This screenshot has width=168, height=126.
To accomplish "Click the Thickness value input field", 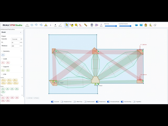I will 15,46.
